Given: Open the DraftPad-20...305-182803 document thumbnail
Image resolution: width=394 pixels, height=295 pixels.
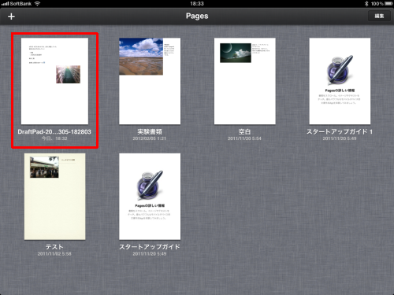Looking at the screenshot, I should (x=54, y=81).
